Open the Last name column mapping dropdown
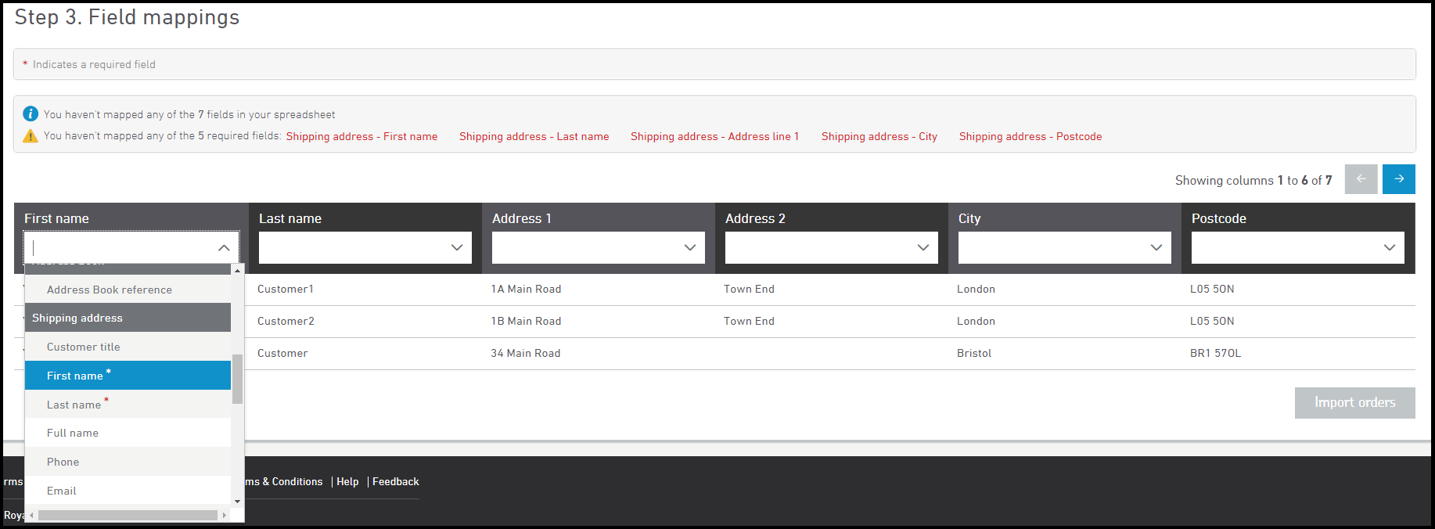1435x529 pixels. point(365,247)
